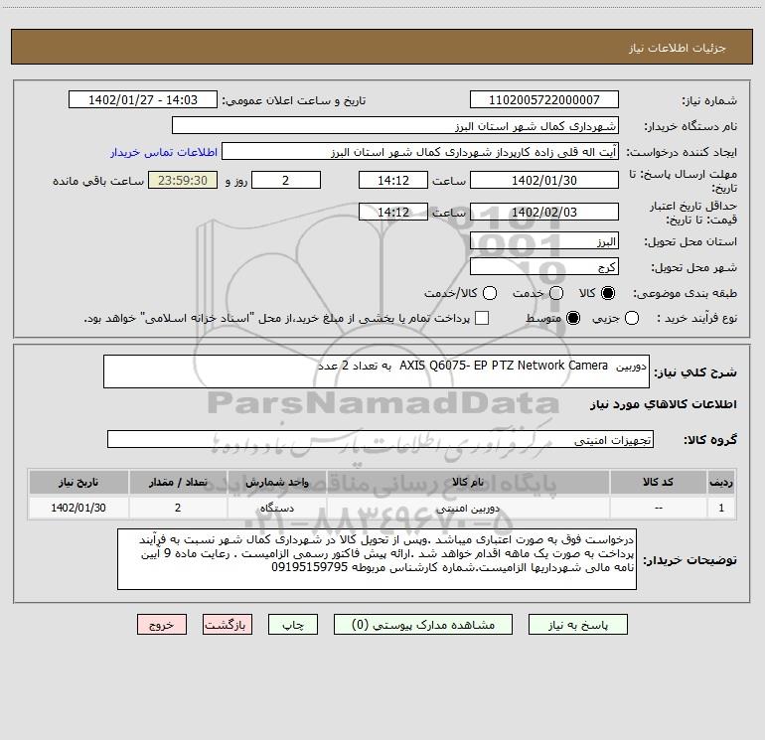765x740 pixels.
Task: Open the اطلاعات تماس خریدار link
Action: (164, 152)
